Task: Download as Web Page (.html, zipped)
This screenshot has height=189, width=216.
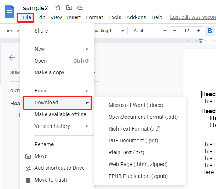Action: pyautogui.click(x=140, y=164)
